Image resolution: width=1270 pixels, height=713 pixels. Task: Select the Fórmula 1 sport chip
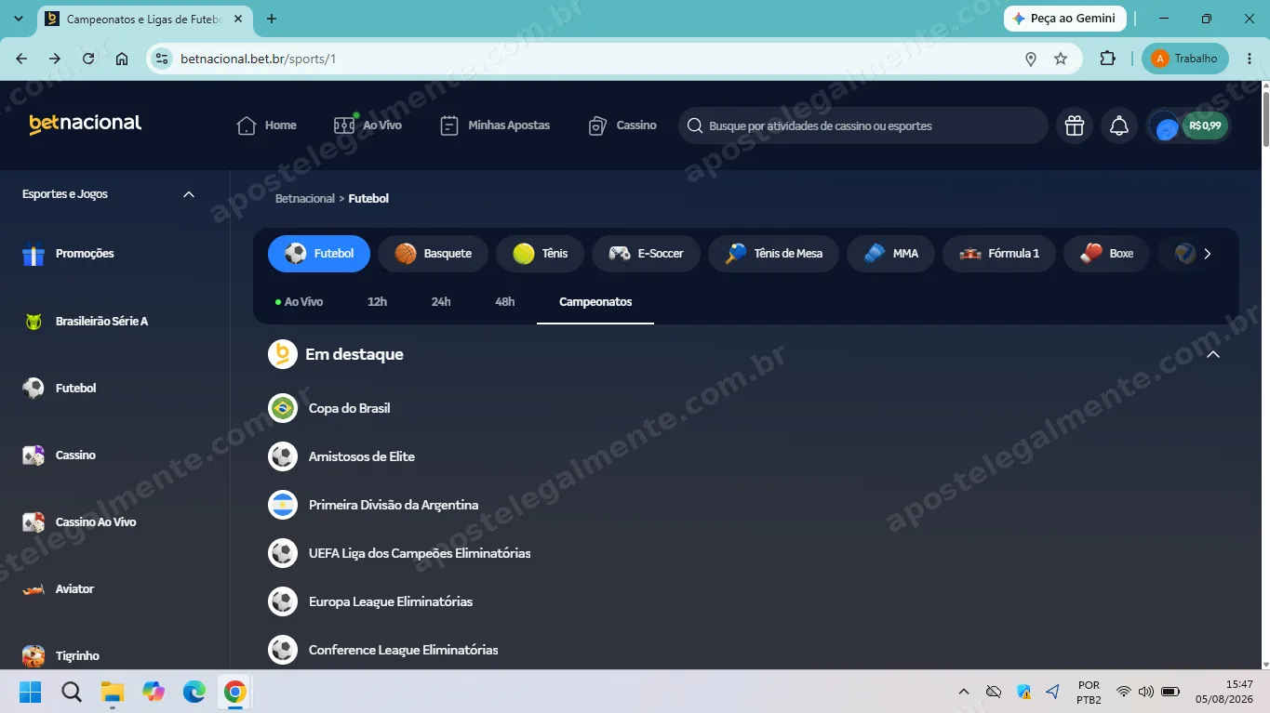pos(999,254)
